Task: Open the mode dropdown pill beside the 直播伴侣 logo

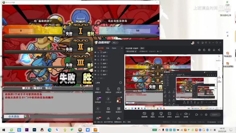Action: tap(115, 43)
